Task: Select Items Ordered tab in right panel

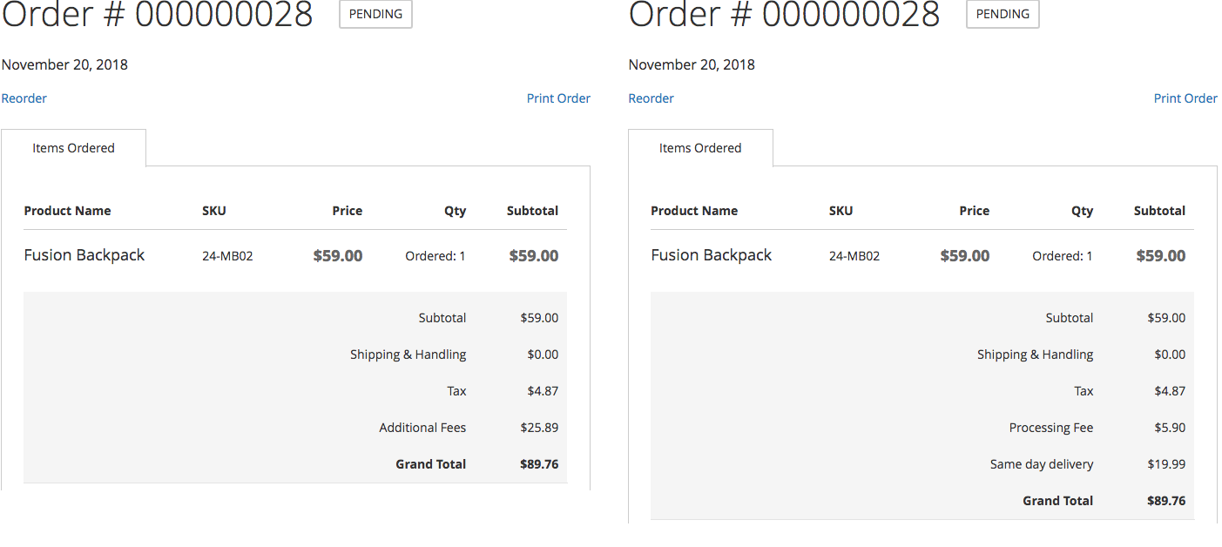Action: click(x=701, y=148)
